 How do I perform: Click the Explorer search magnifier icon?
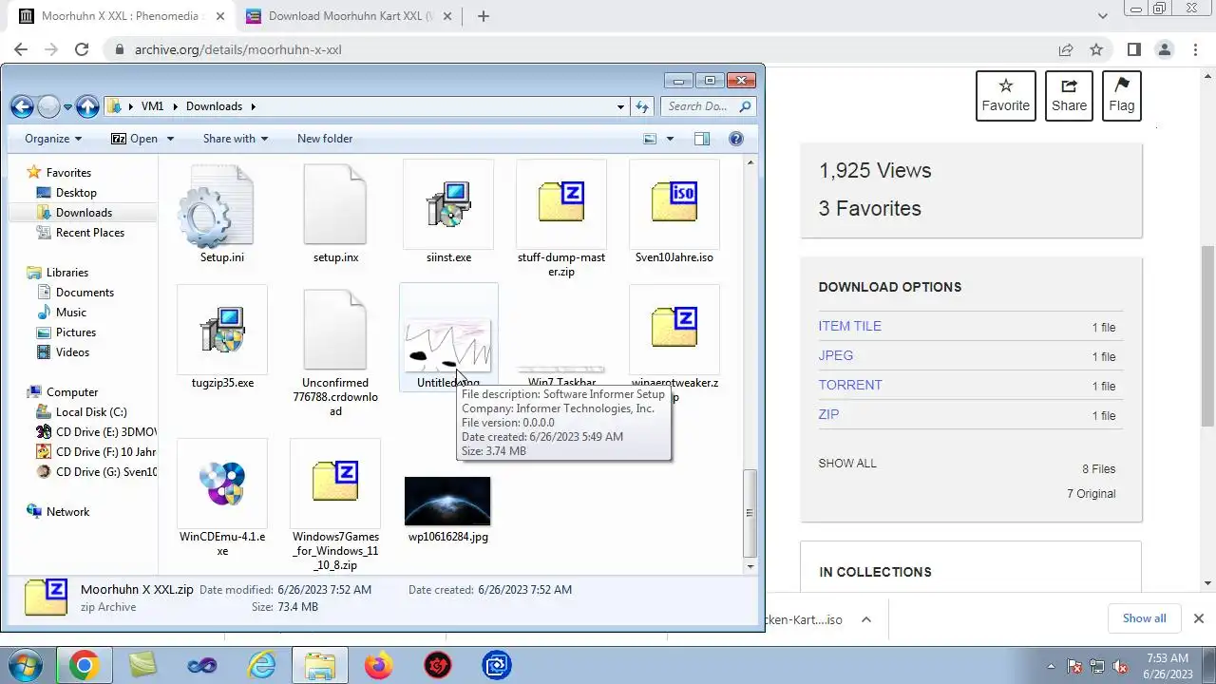pyautogui.click(x=745, y=106)
